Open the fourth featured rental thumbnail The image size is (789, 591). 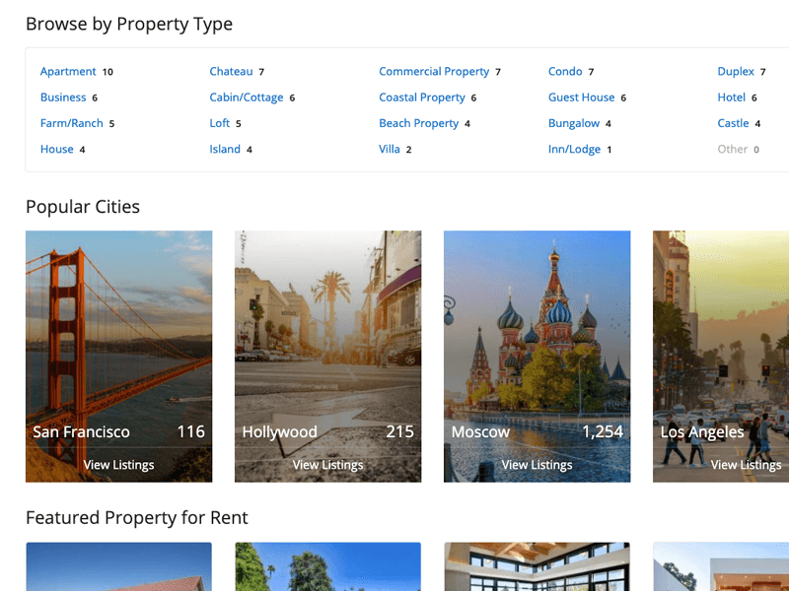pyautogui.click(x=721, y=566)
